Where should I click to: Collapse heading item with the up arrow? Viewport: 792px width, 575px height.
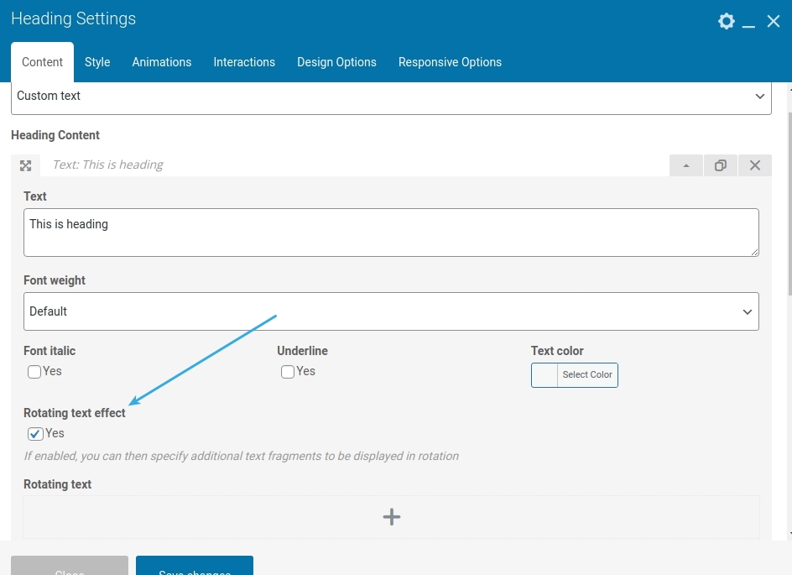coord(686,165)
